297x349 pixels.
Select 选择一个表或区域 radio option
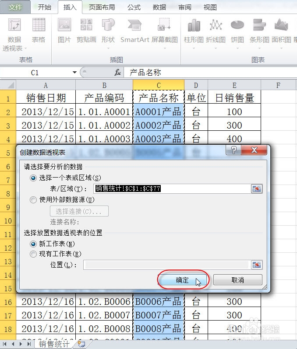[x=33, y=178]
